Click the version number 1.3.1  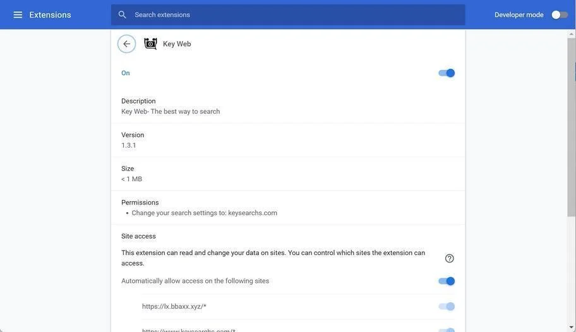(129, 145)
